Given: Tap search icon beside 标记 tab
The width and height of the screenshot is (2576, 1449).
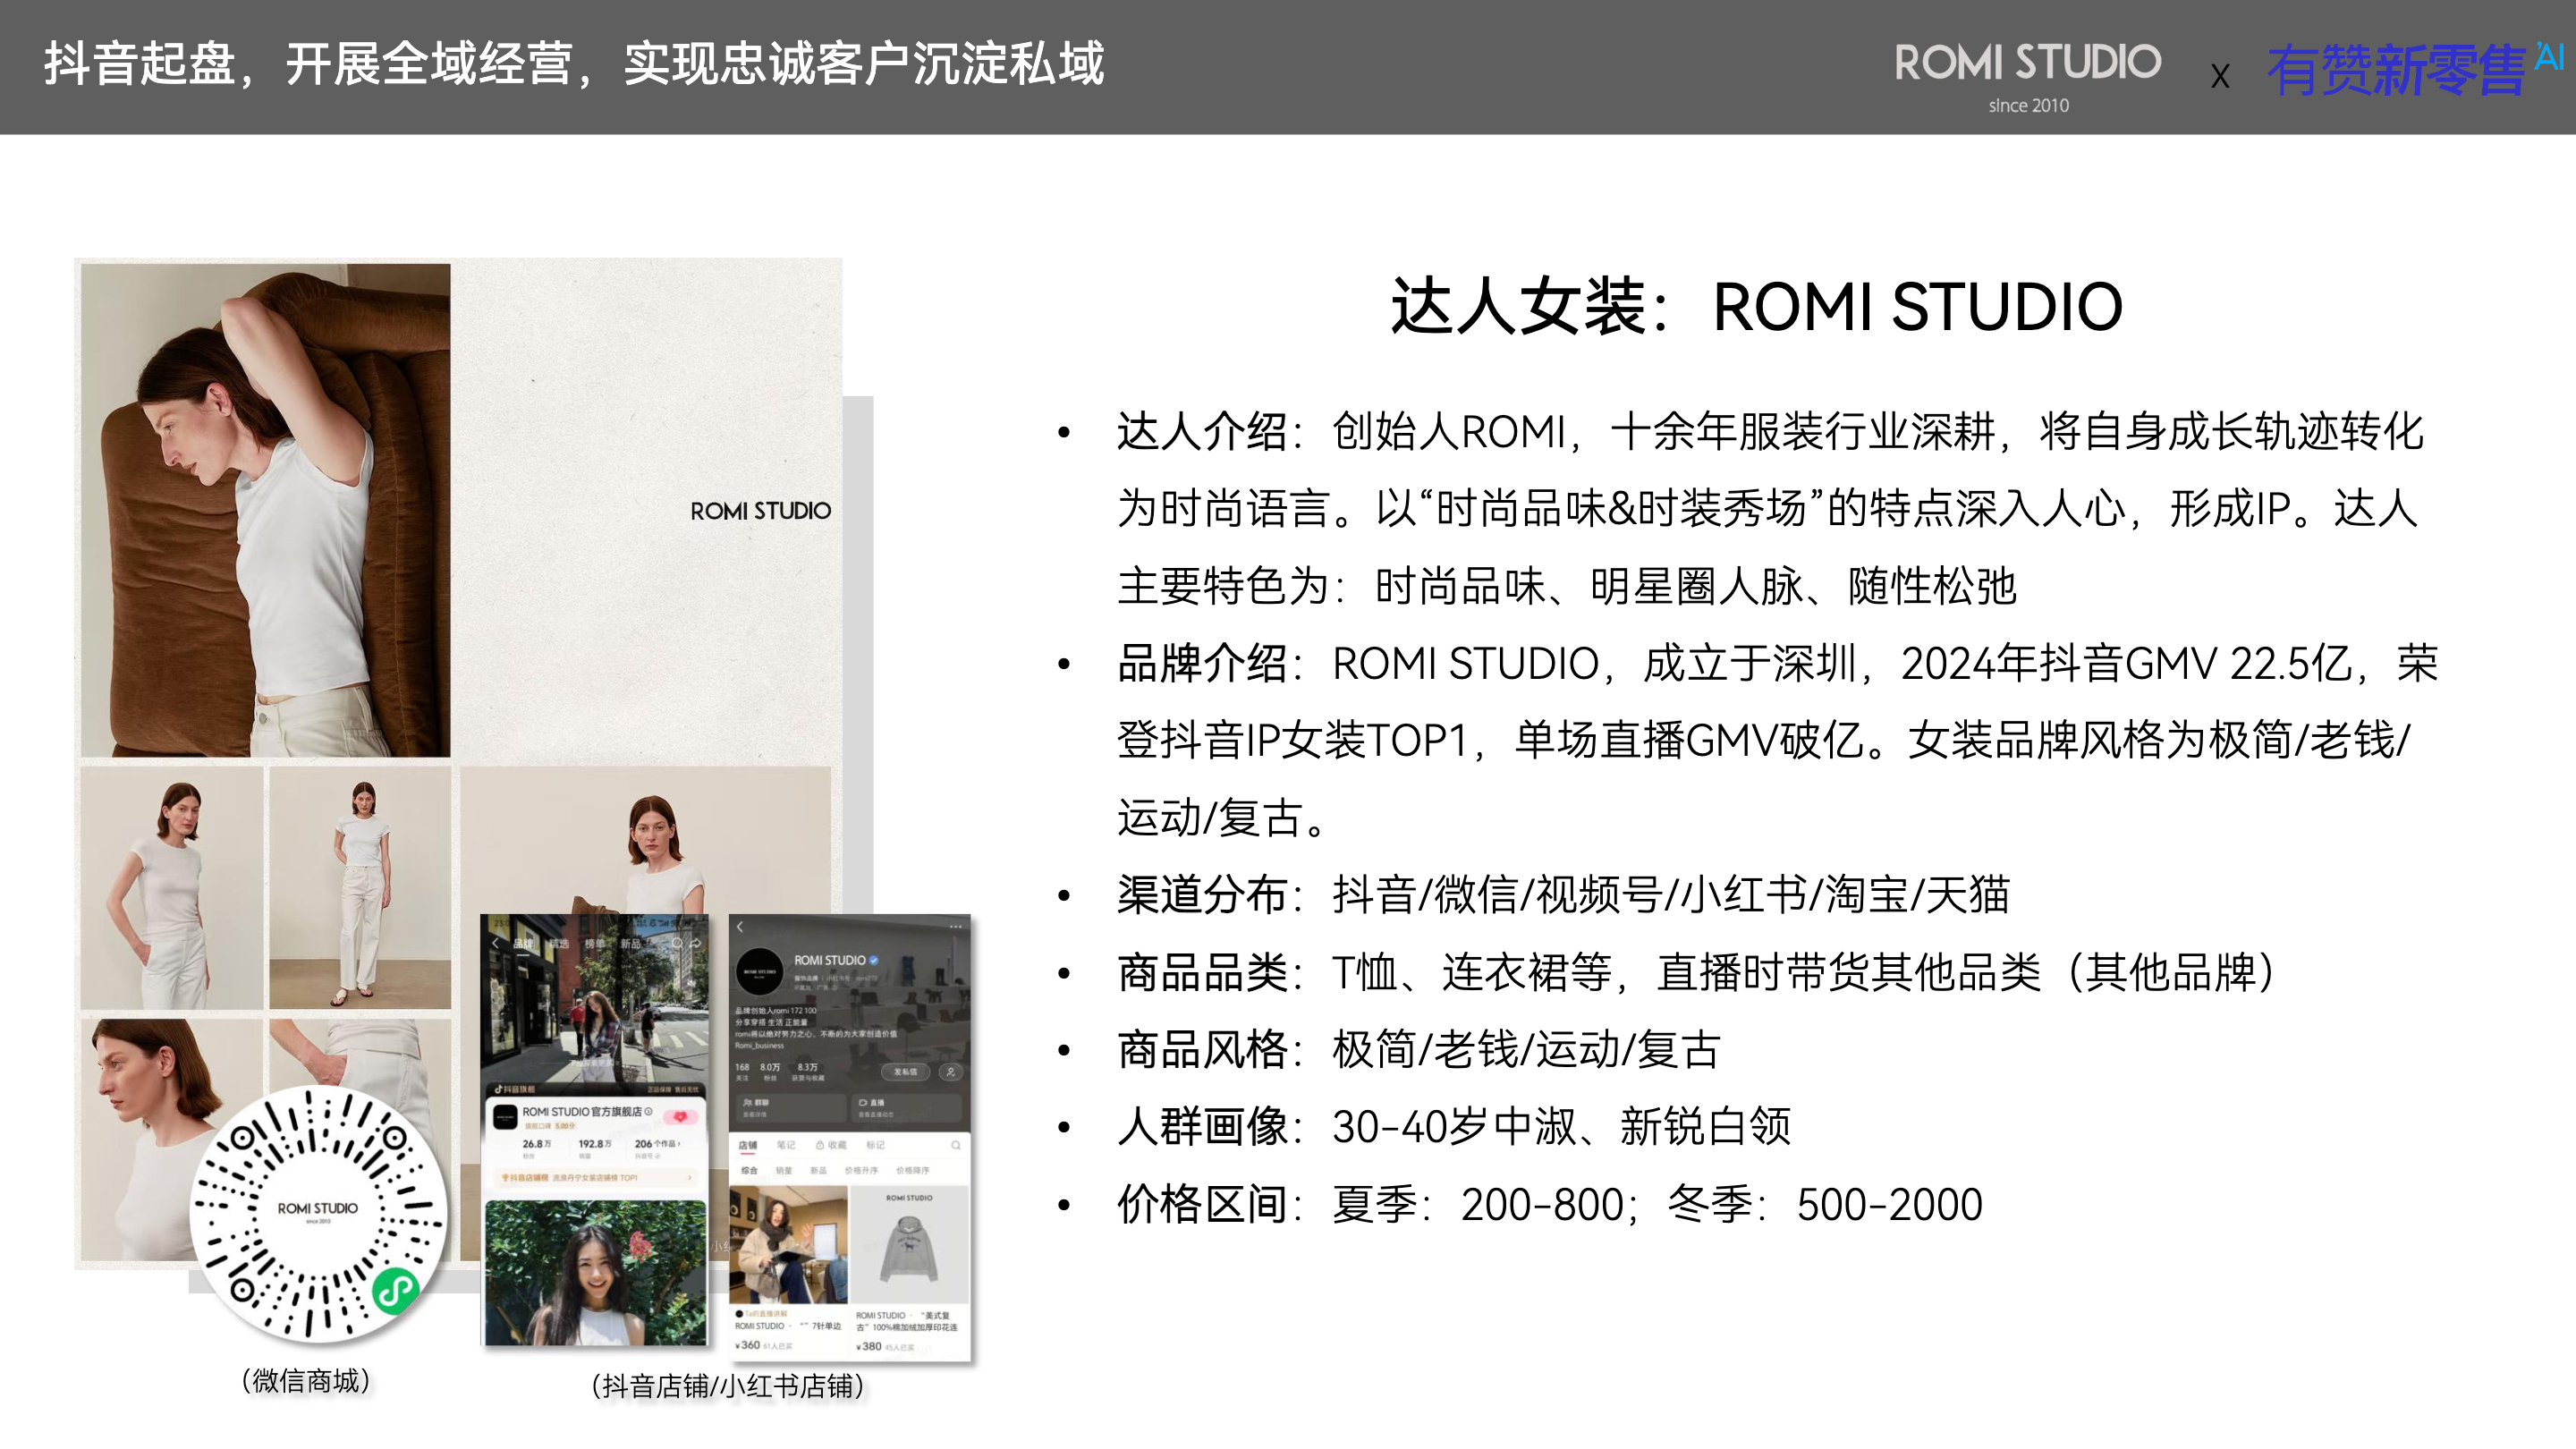Looking at the screenshot, I should click(x=956, y=1145).
